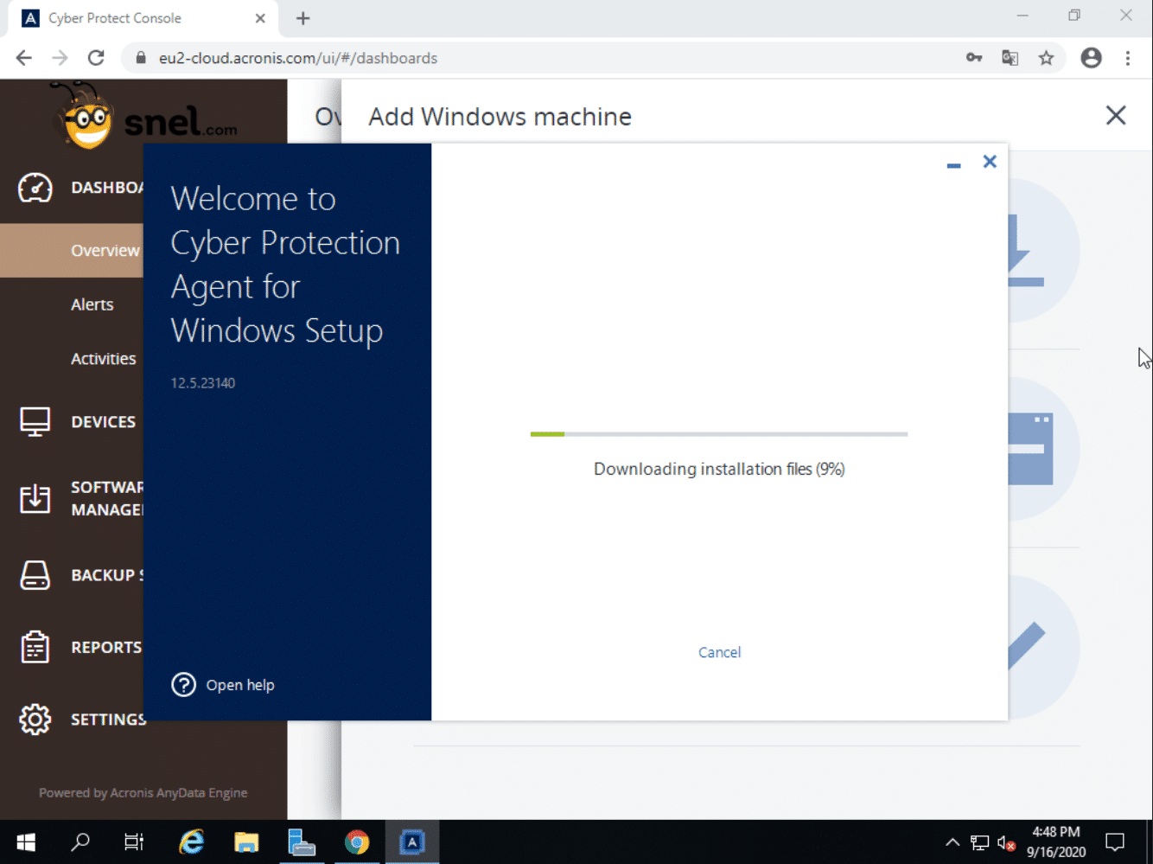
Task: Select Alerts in the sidebar
Action: point(92,304)
